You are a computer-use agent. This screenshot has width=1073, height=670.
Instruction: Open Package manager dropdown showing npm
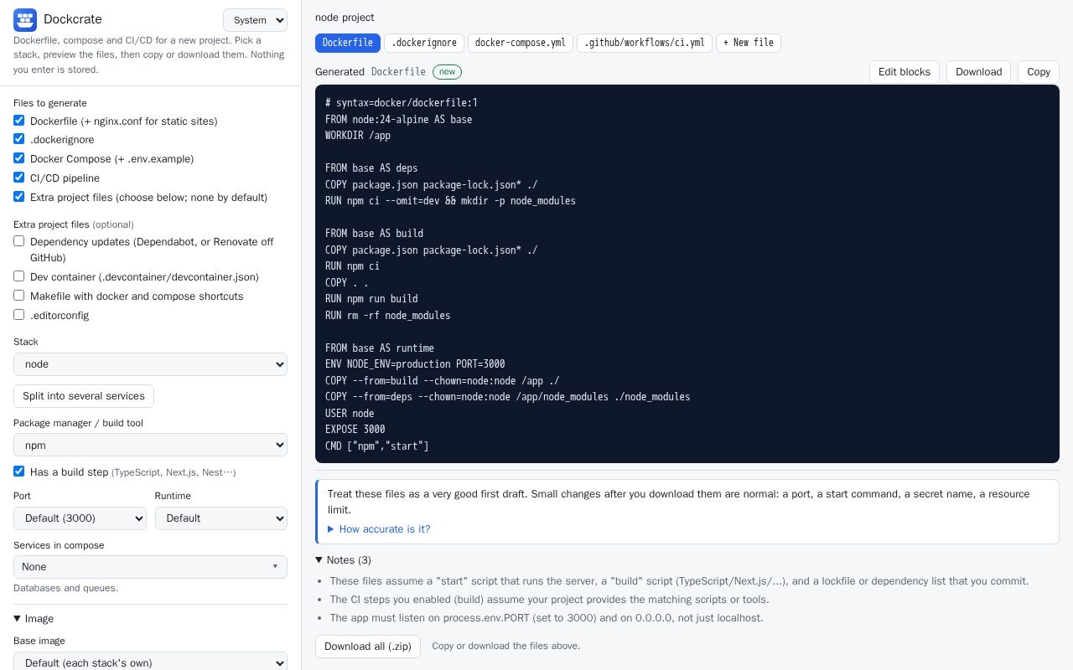(150, 446)
